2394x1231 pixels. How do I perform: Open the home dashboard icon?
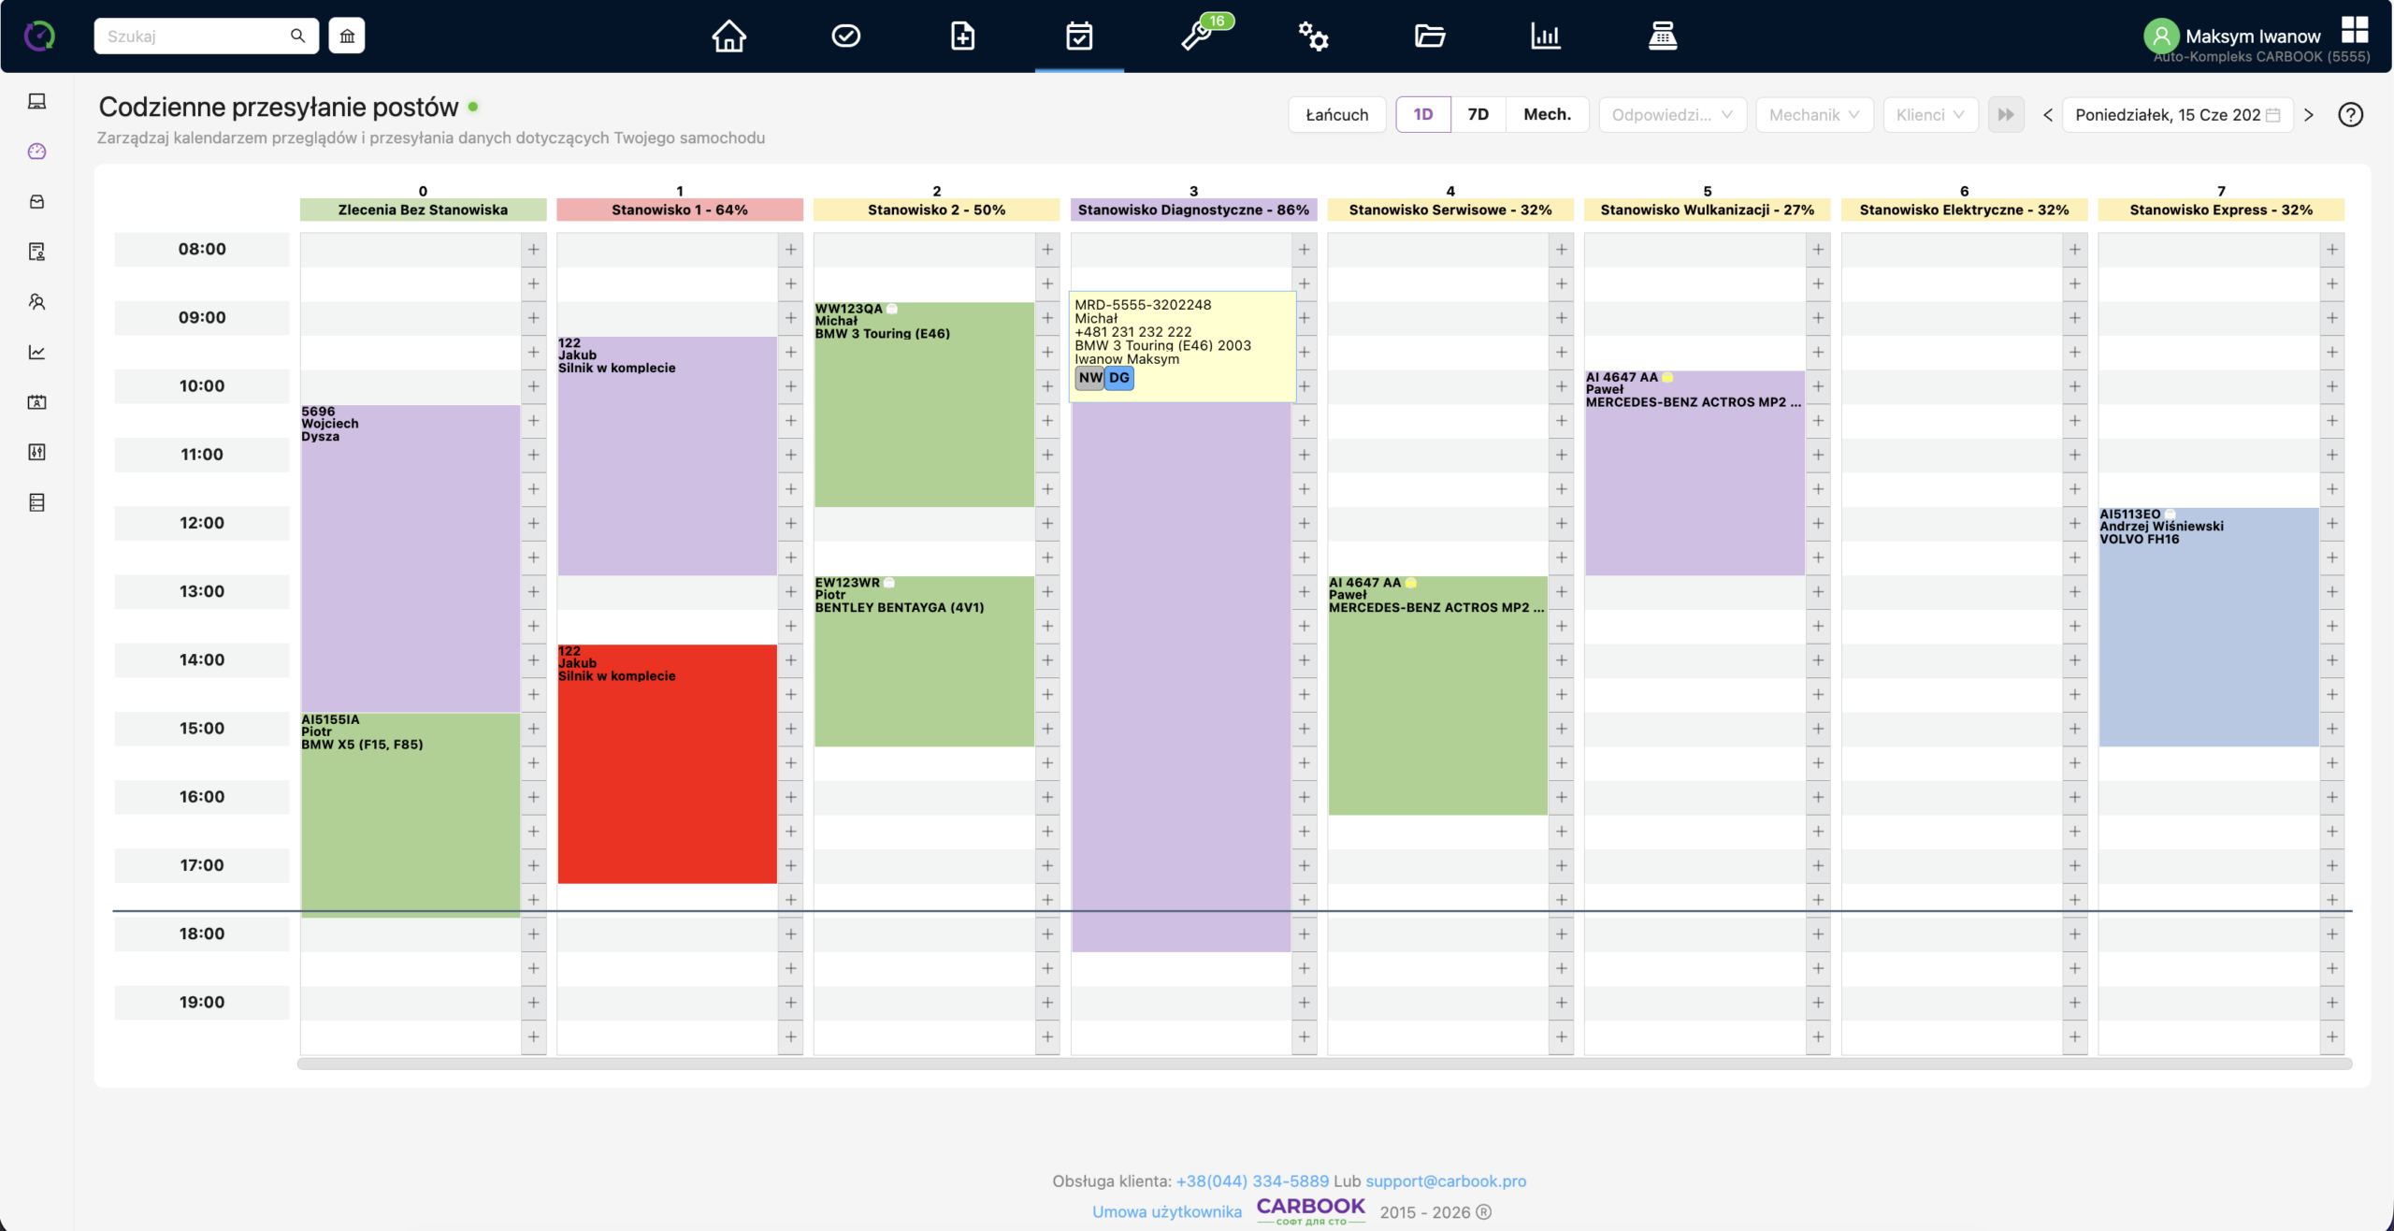pyautogui.click(x=728, y=36)
